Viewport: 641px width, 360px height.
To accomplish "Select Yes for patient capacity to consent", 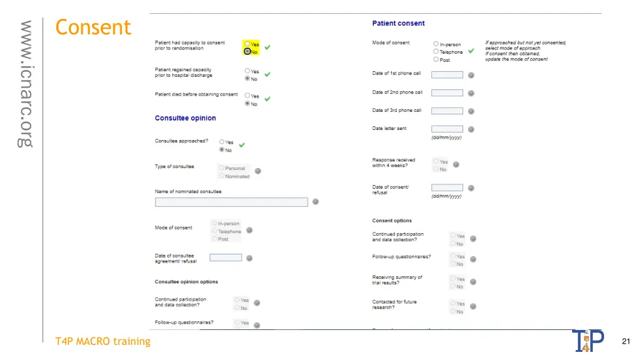I will coord(247,44).
